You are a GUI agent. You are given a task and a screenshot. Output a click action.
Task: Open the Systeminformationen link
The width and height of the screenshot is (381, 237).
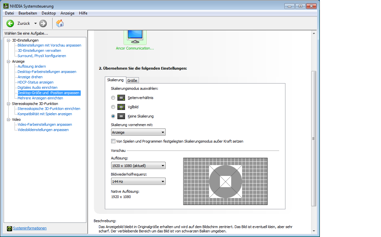(x=30, y=228)
